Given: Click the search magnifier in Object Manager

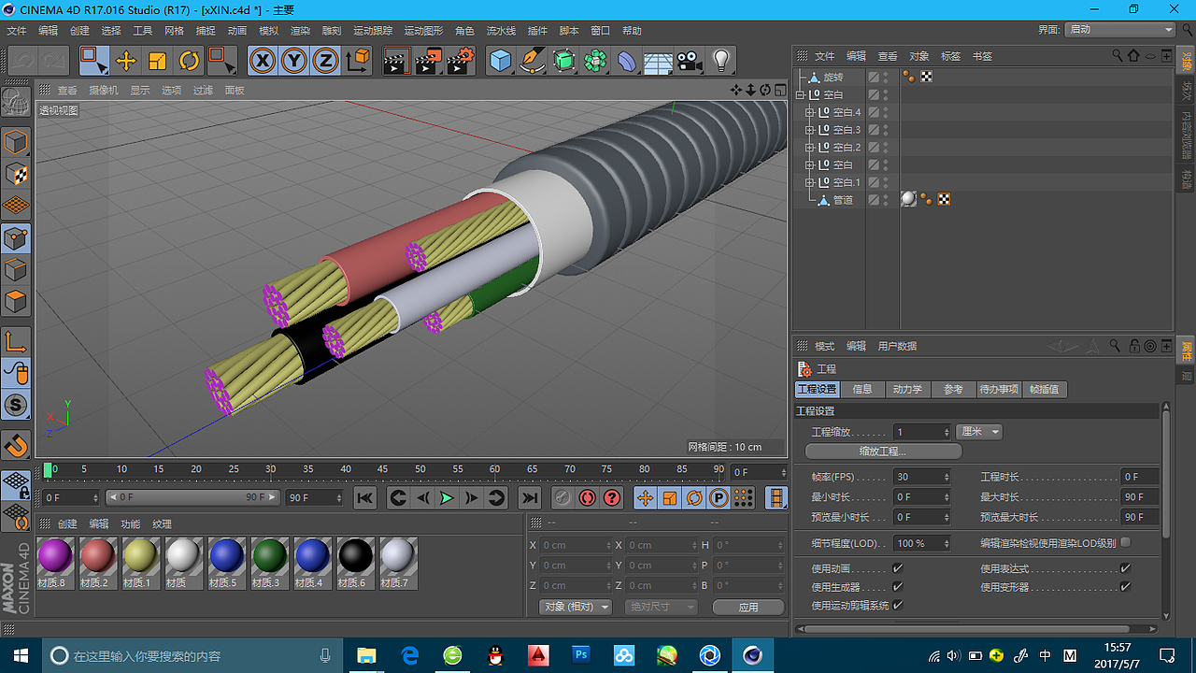Looking at the screenshot, I should [1118, 56].
